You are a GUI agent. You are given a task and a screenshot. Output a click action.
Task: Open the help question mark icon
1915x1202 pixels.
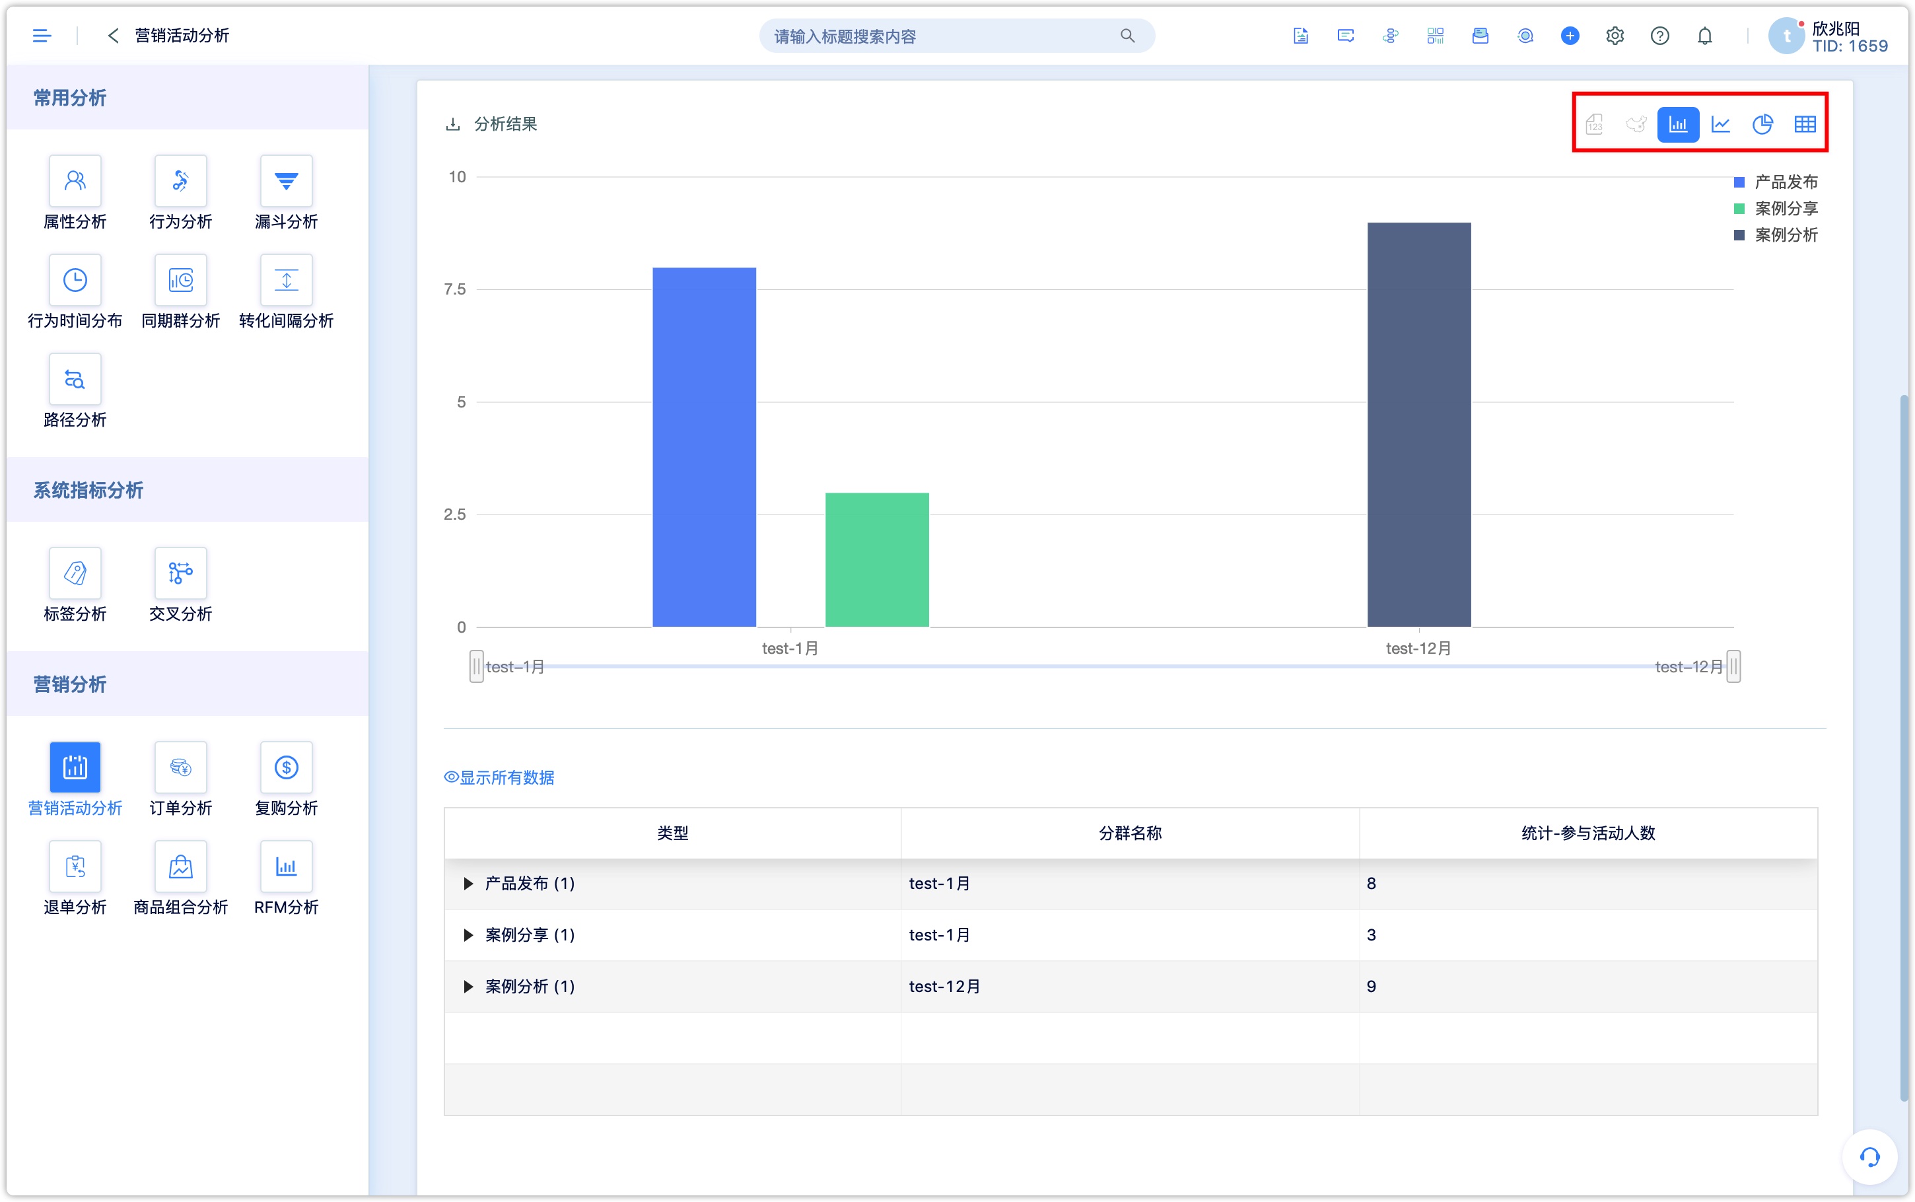[x=1659, y=36]
